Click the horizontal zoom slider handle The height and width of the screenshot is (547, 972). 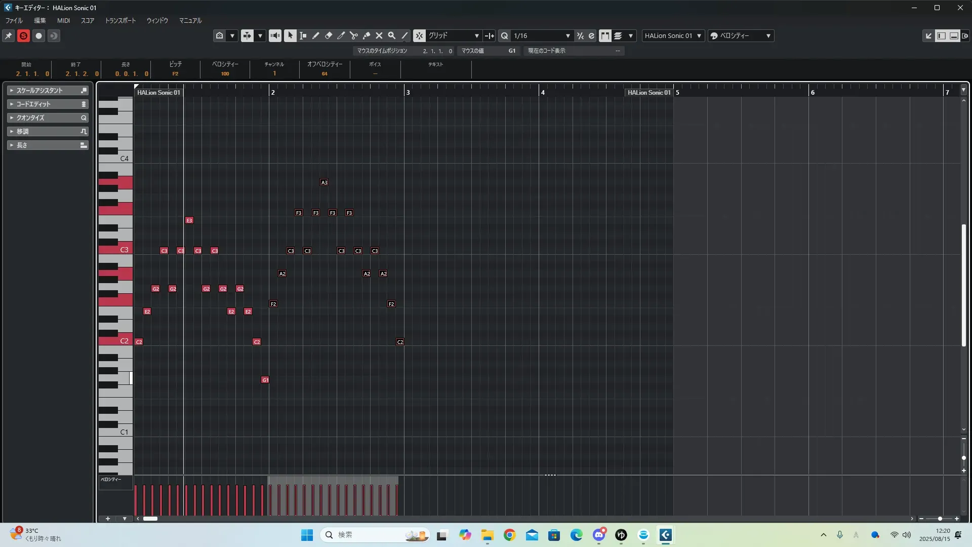coord(940,519)
